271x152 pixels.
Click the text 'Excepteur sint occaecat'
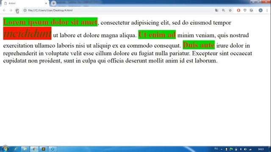tap(222, 53)
